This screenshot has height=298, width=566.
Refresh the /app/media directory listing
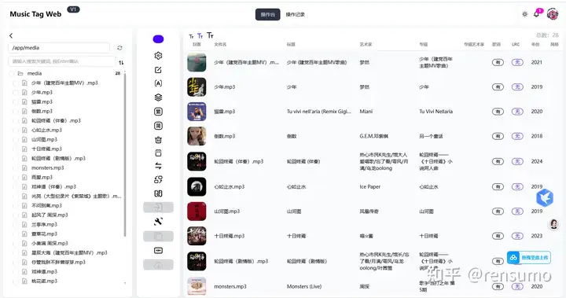coord(119,48)
